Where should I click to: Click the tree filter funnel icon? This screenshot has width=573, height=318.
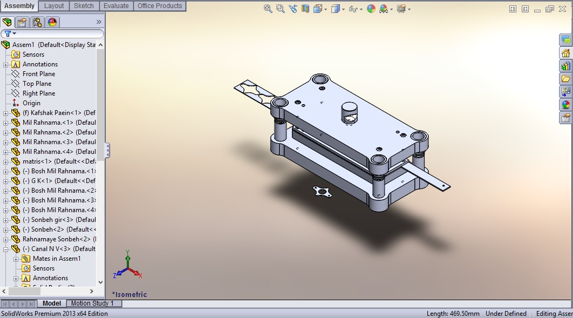(x=8, y=33)
